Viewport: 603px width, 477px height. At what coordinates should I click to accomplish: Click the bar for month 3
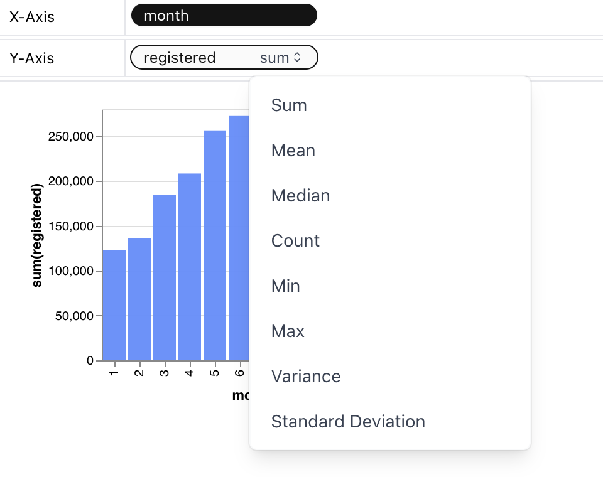tap(165, 278)
